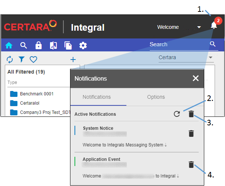Viewport: 225px width, 186px height.
Task: Open the notifications bell icon
Action: pyautogui.click(x=214, y=26)
